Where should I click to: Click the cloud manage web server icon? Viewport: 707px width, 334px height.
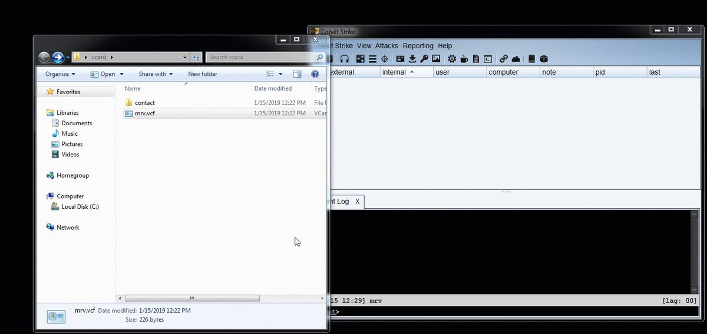pos(516,59)
